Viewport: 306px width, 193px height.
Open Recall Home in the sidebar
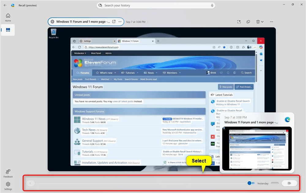click(x=8, y=17)
